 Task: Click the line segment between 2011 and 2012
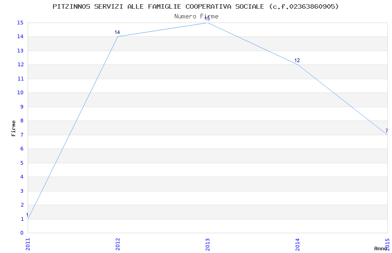coord(73,128)
